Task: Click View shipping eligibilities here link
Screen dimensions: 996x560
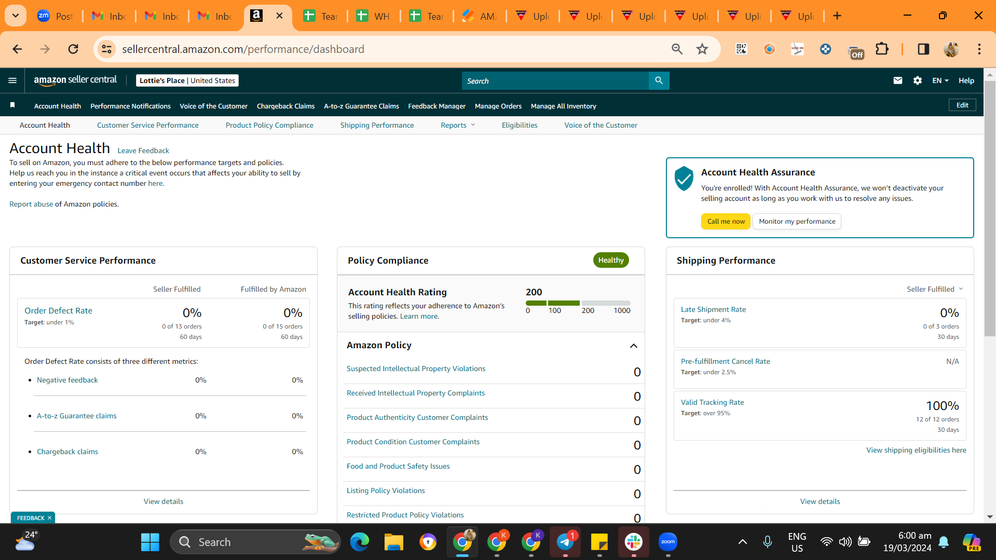Action: (916, 450)
